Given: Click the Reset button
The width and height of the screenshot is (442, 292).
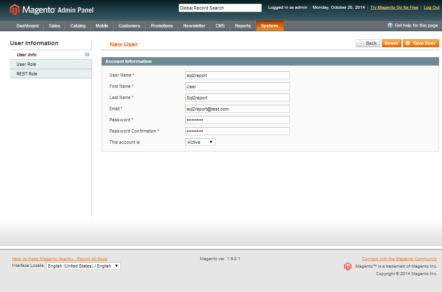Looking at the screenshot, I should [391, 43].
